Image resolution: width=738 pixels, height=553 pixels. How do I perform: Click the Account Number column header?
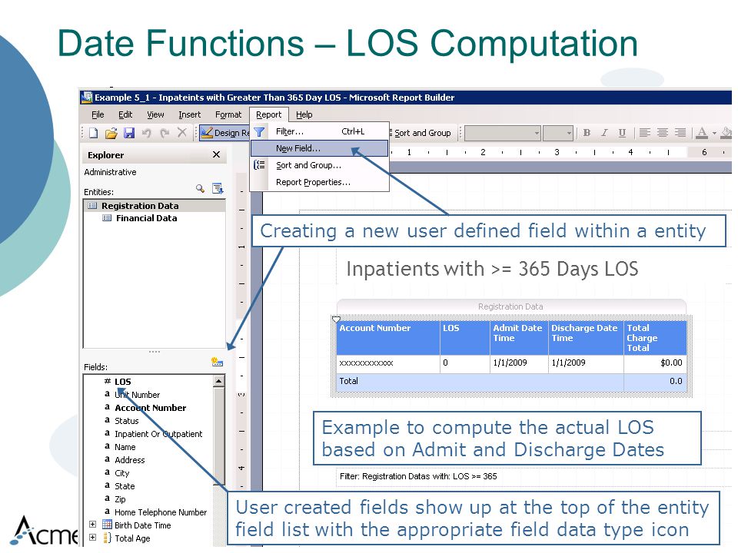click(x=387, y=338)
